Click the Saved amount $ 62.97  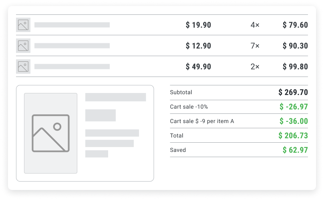(295, 150)
